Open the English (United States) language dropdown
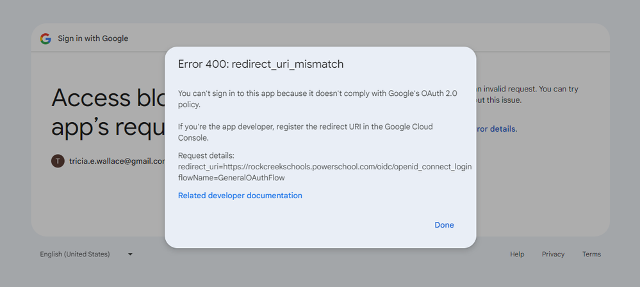640x287 pixels. tap(75, 254)
